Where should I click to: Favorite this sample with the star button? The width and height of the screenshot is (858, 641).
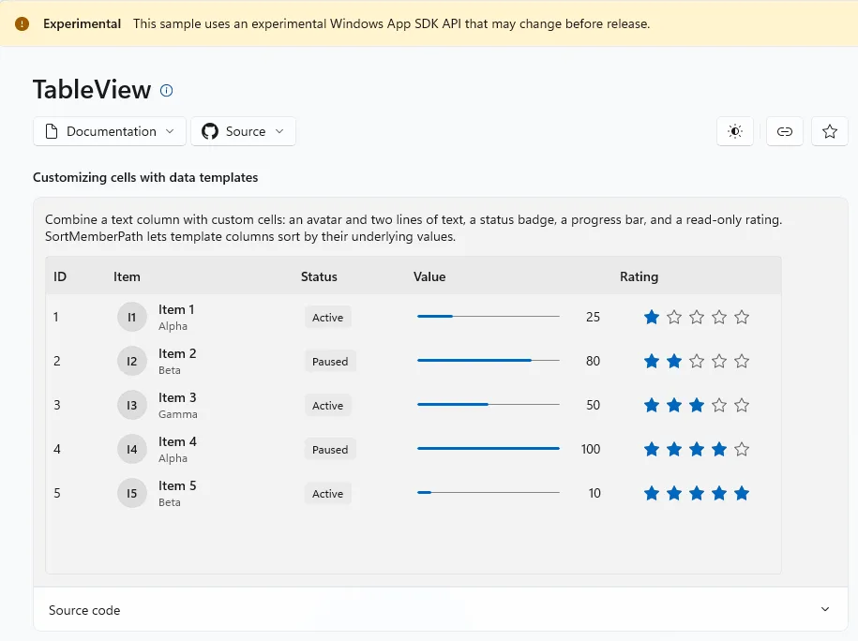coord(830,131)
